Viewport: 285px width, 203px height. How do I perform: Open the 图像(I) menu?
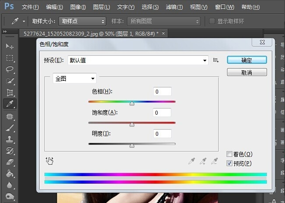point(78,7)
